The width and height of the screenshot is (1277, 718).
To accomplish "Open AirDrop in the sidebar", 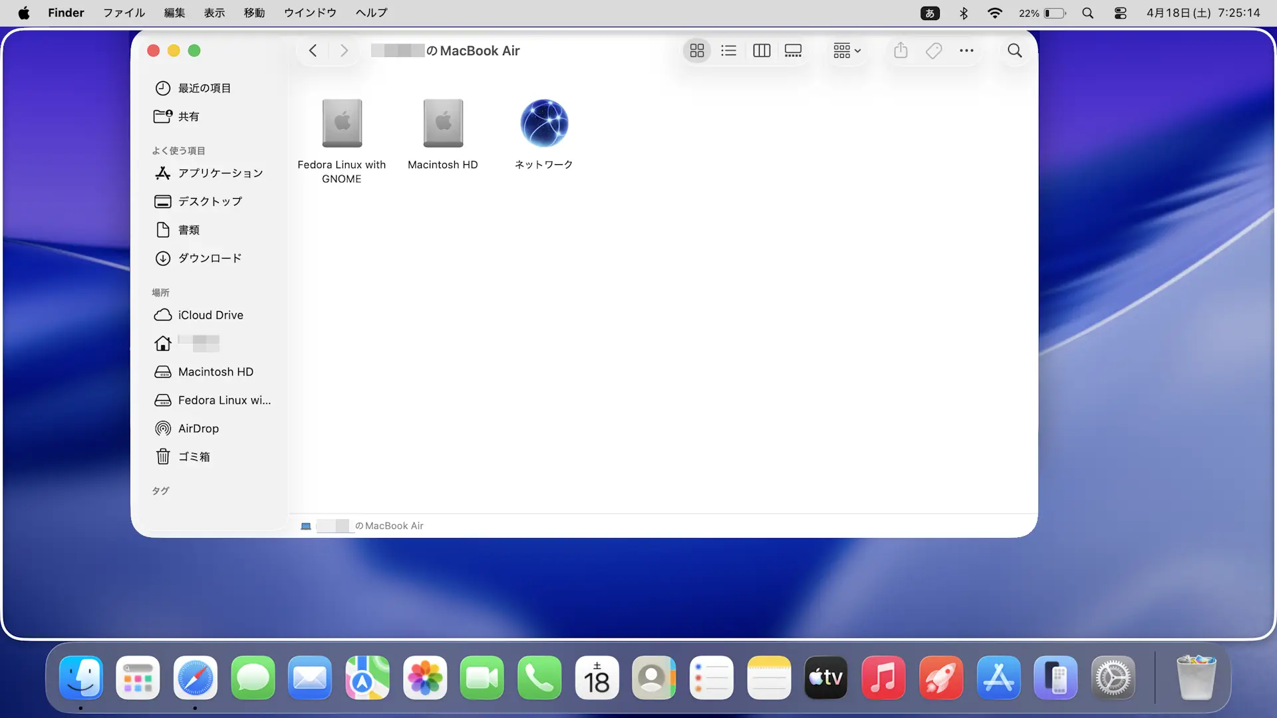I will (198, 429).
